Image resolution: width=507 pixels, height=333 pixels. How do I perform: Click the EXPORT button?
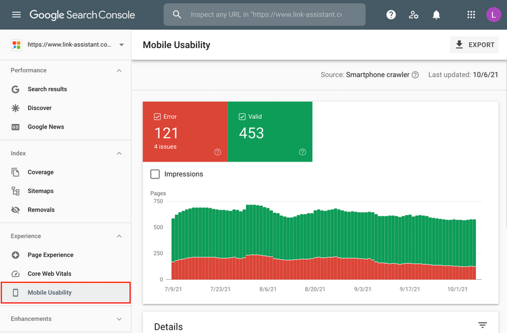(x=474, y=45)
